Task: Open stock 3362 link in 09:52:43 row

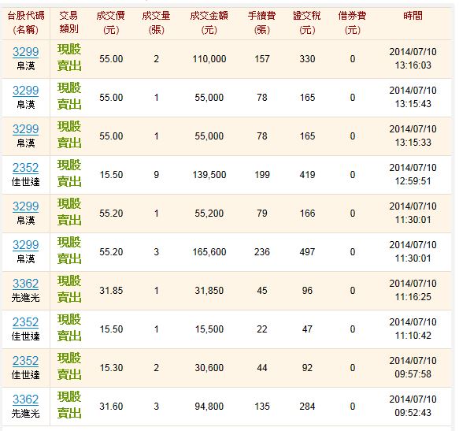Action: click(25, 399)
